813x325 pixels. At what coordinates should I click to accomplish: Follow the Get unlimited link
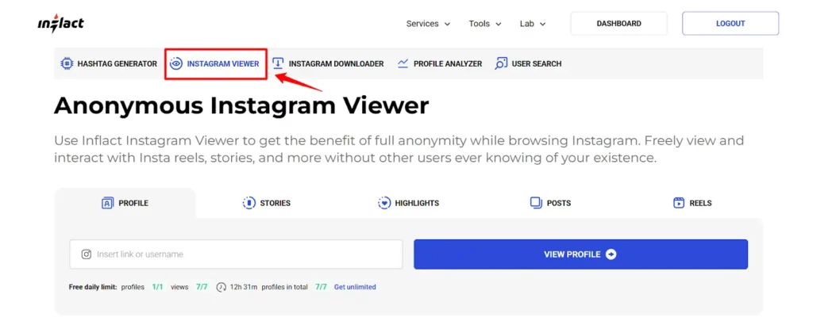coord(355,287)
